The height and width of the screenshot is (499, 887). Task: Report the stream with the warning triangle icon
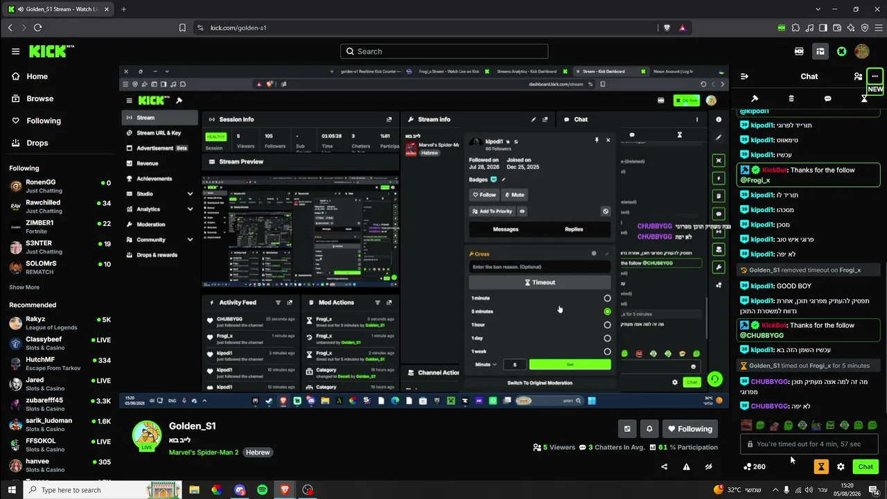coord(686,466)
